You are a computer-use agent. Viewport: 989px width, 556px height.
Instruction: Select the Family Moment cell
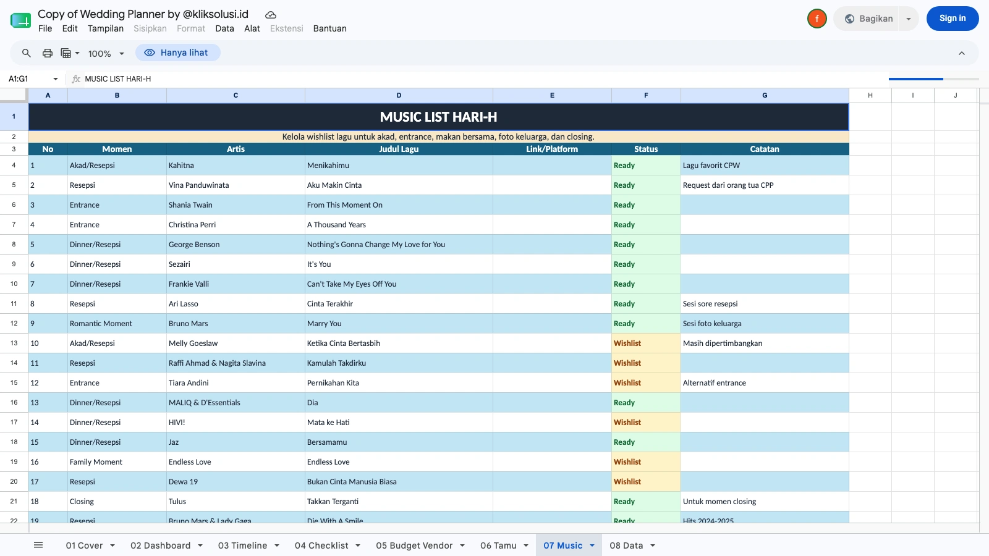point(117,462)
